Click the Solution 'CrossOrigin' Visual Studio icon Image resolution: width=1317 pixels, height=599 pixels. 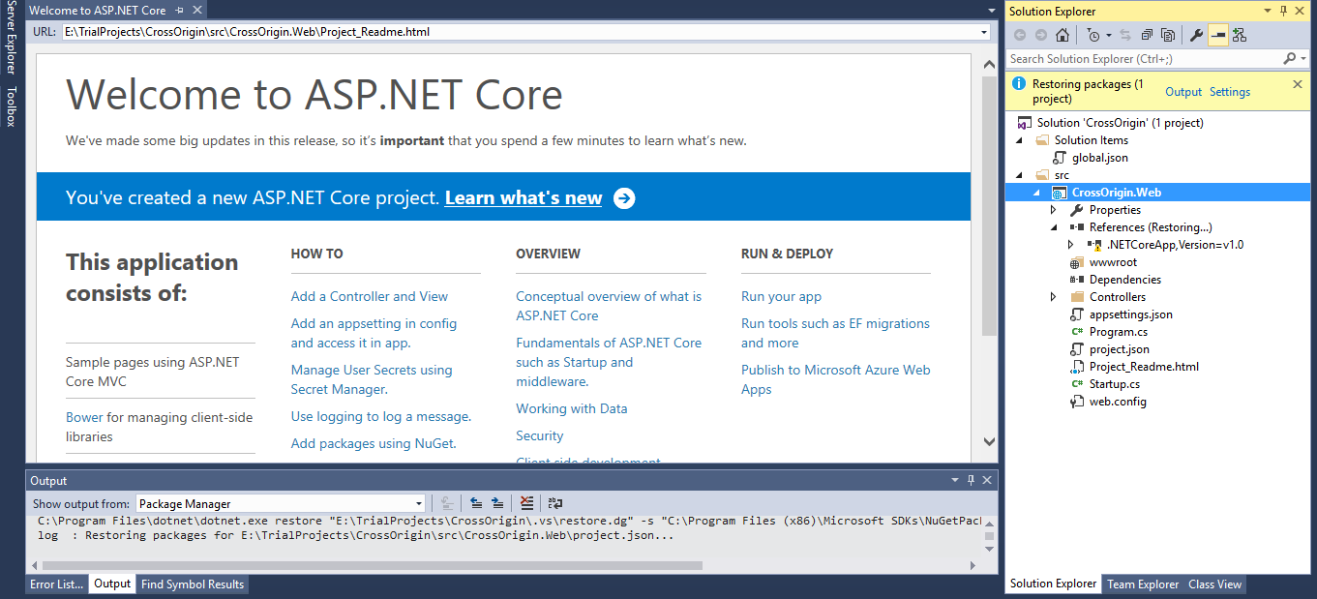click(x=1024, y=123)
